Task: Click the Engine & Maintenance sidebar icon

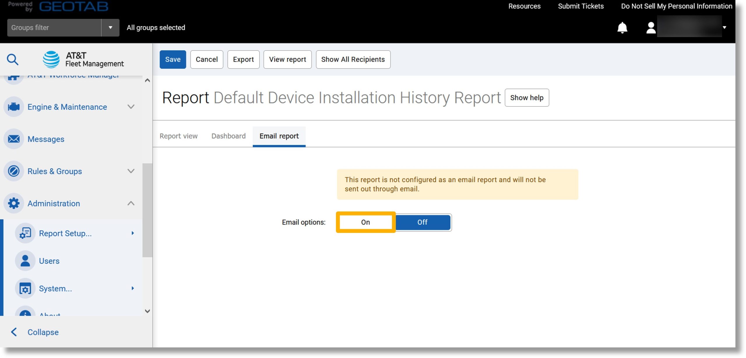Action: [14, 107]
